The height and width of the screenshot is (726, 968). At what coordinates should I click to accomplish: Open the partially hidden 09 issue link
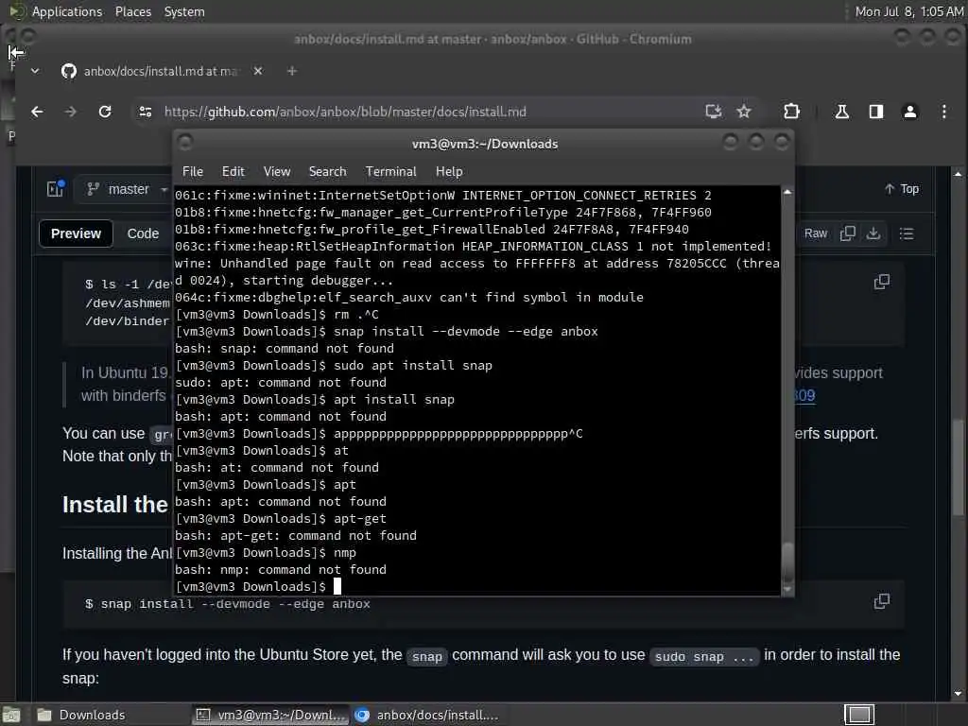pos(804,395)
